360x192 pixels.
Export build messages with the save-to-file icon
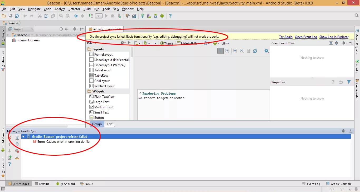[x=17, y=157]
